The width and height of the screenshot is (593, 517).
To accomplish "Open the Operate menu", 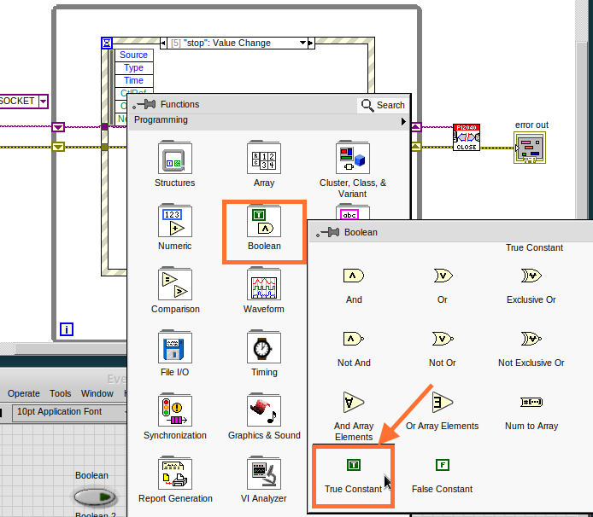I will [23, 393].
